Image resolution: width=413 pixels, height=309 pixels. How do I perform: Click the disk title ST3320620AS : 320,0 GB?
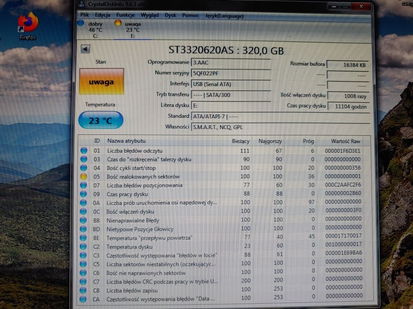click(x=226, y=50)
